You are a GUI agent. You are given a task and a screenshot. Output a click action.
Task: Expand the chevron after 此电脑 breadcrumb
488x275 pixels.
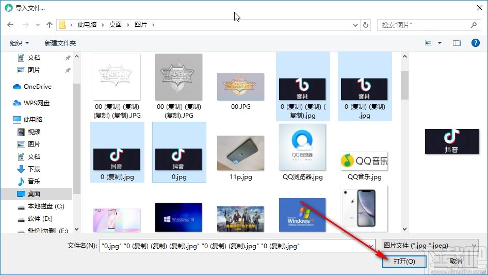(103, 25)
